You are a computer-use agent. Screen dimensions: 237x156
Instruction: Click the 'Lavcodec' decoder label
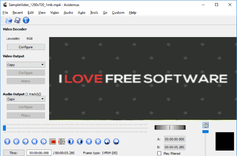[13, 38]
